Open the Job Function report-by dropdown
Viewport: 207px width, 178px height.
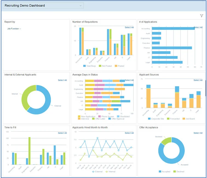pos(14,29)
